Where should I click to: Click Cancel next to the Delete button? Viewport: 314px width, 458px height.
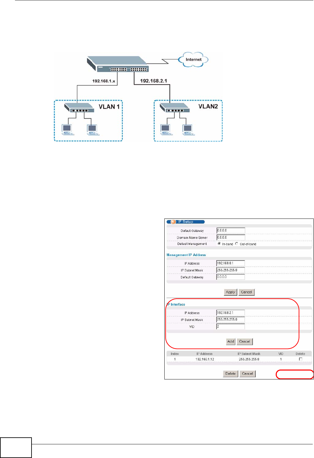tap(247, 374)
